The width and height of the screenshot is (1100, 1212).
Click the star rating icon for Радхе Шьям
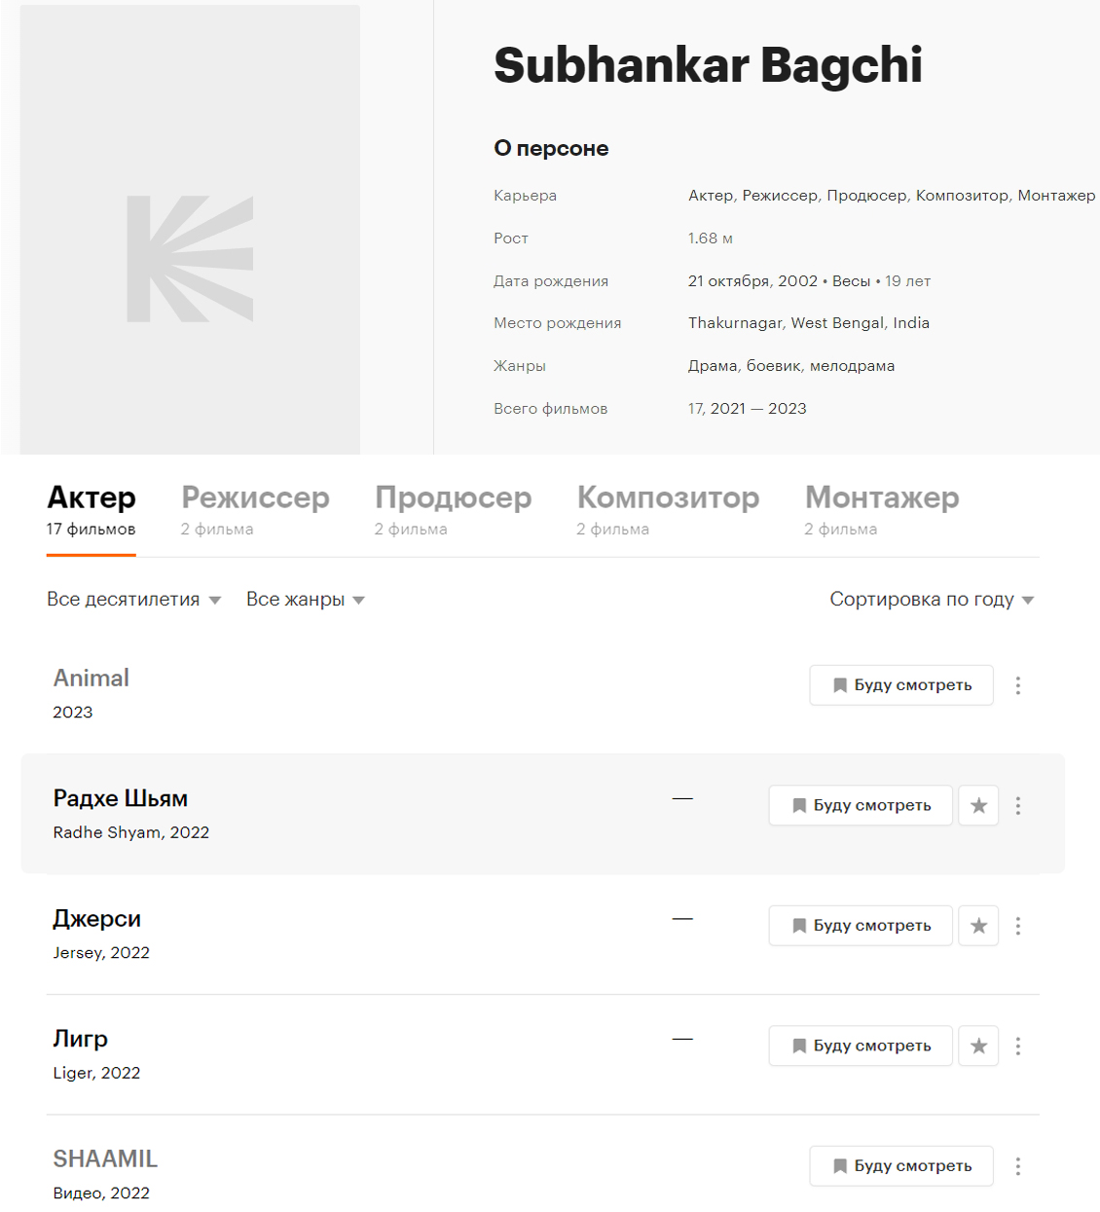tap(978, 805)
